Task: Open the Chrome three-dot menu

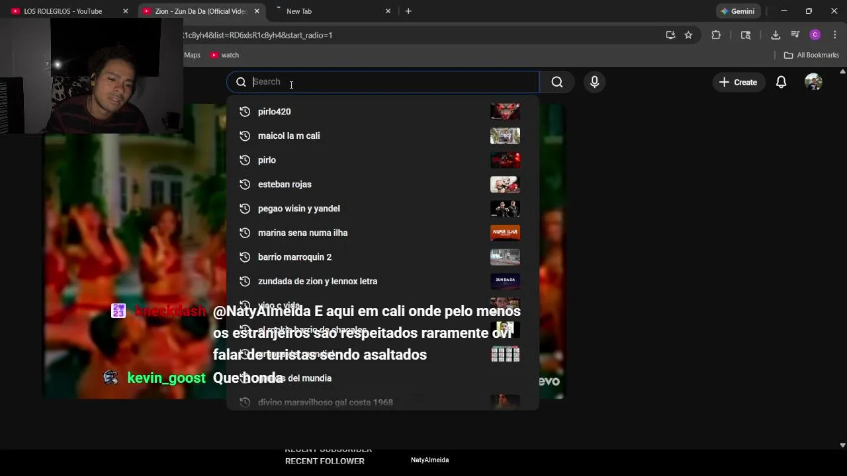Action: click(x=834, y=35)
